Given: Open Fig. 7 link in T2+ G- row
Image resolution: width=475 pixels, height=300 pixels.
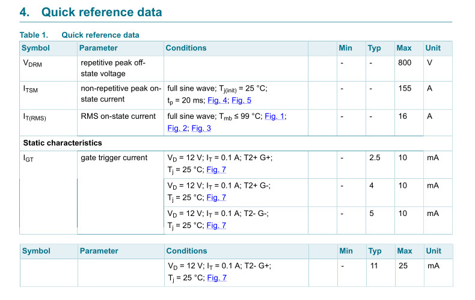Looking at the screenshot, I should (x=216, y=197).
